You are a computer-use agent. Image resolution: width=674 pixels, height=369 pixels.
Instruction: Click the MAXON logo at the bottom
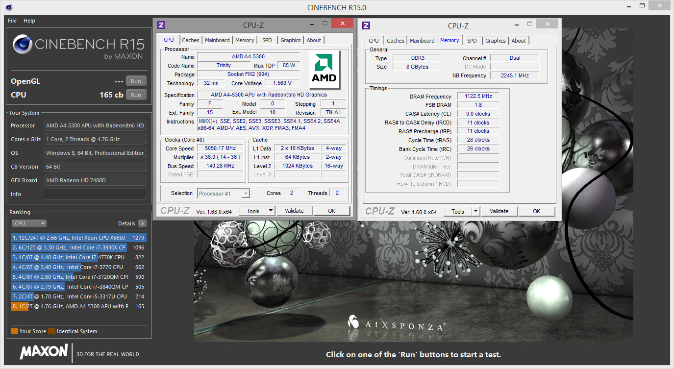tap(44, 351)
